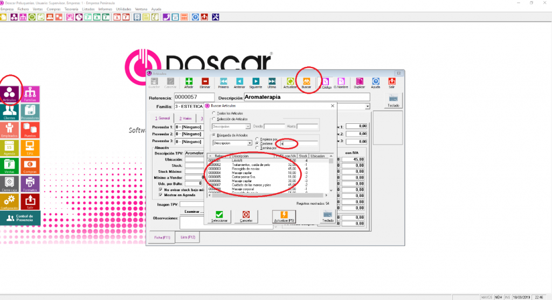Open Configuración tile in left sidebar
The height and width of the screenshot is (300, 552).
pos(10,202)
